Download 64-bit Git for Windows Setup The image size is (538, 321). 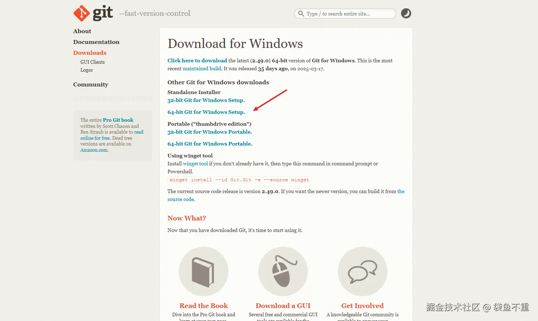[x=206, y=112]
